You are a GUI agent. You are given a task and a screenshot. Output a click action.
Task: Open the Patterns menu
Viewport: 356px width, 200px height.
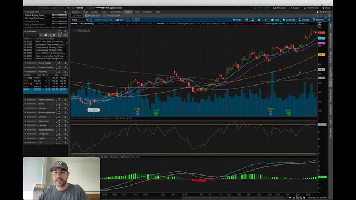pos(318,20)
